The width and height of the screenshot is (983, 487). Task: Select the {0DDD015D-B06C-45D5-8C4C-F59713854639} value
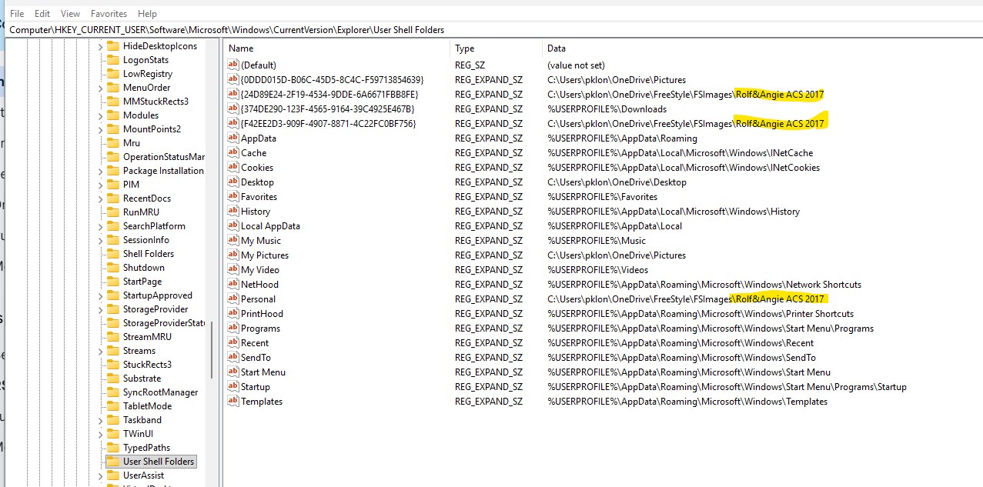332,80
